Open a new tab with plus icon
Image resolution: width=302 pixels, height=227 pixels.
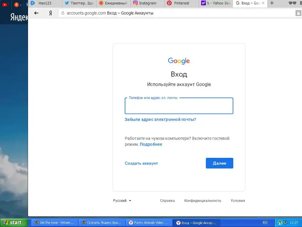272,3
